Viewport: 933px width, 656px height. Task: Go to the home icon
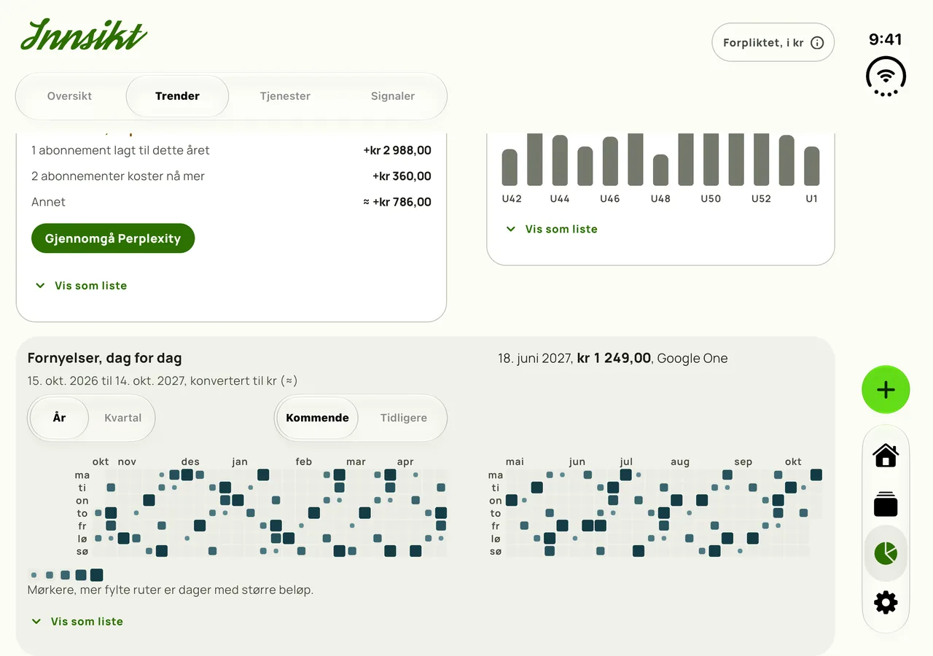[x=886, y=456]
